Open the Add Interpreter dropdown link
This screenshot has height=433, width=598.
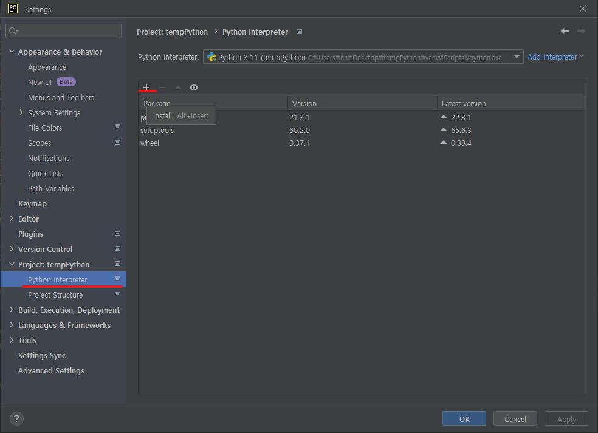point(555,57)
